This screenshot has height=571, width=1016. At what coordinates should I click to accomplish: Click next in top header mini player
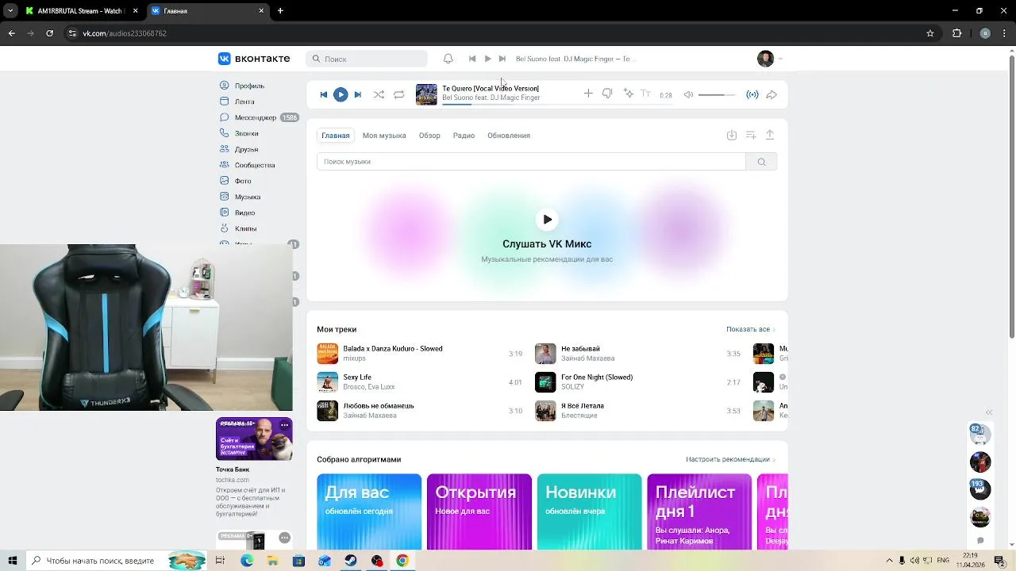click(502, 59)
